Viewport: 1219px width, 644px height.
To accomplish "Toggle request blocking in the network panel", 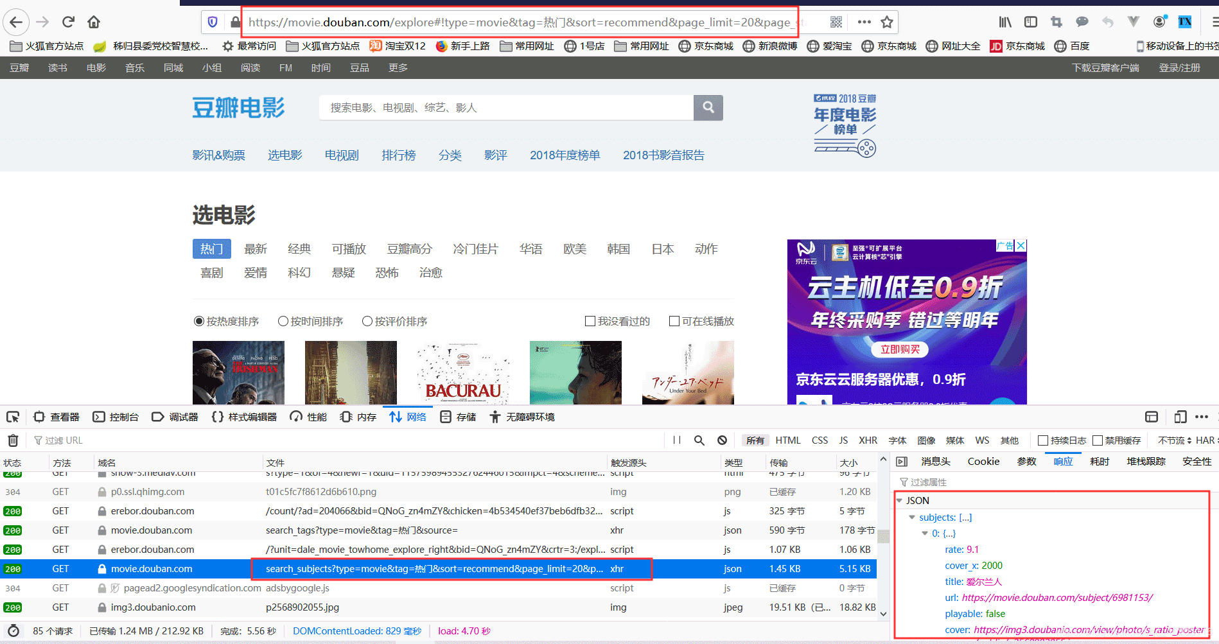I will tap(722, 440).
